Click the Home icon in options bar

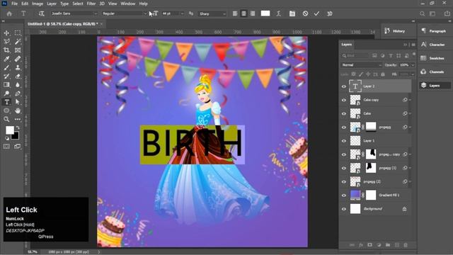9,13
